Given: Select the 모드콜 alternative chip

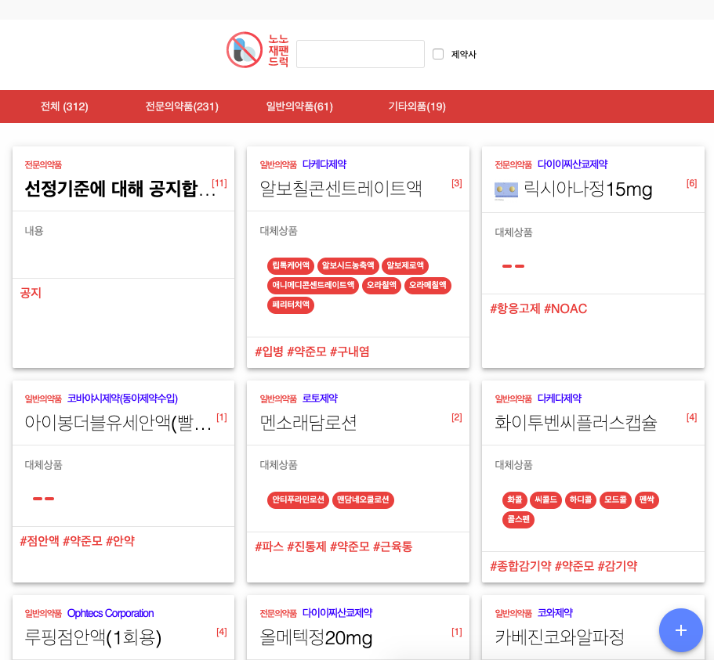Looking at the screenshot, I should (615, 500).
